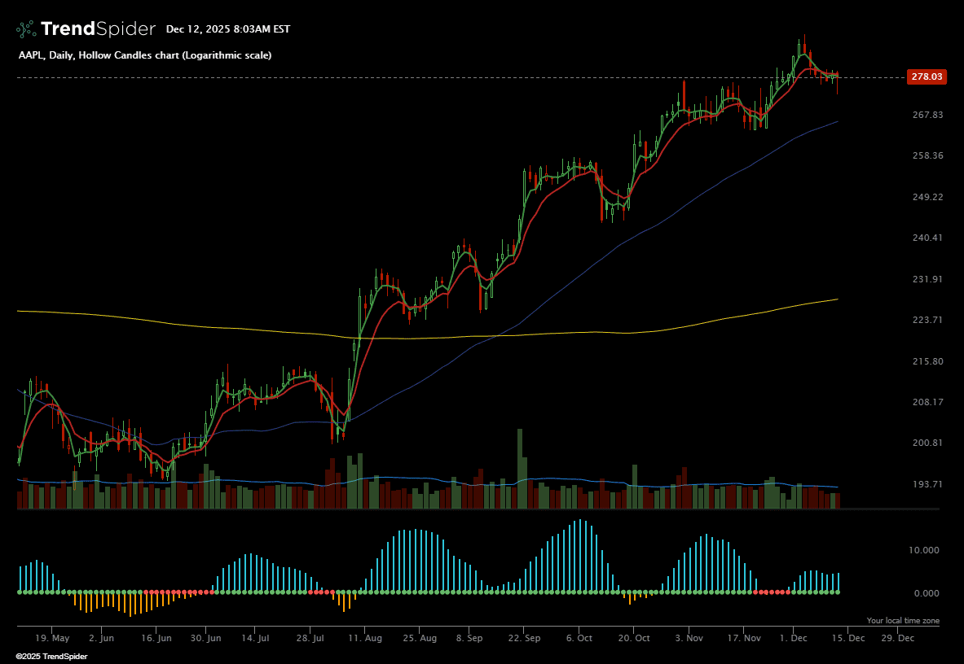The height and width of the screenshot is (664, 964).
Task: Click the TrendSpider wordmark text
Action: point(98,29)
